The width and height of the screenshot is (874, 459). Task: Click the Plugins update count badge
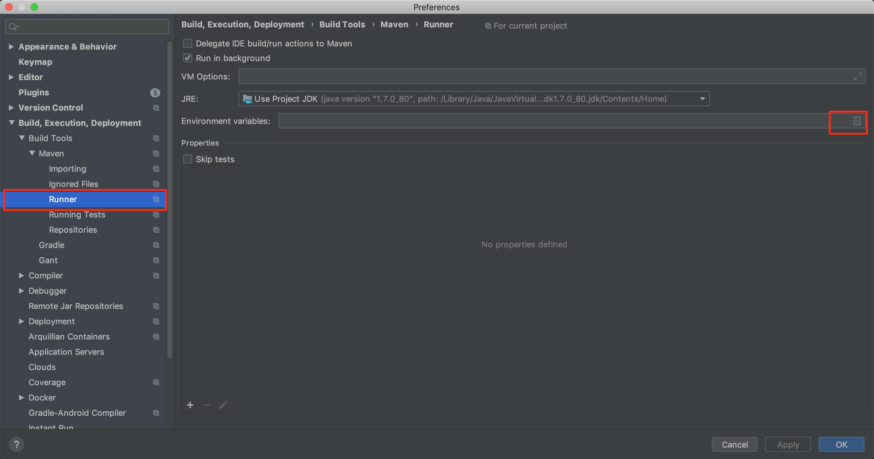pos(155,92)
